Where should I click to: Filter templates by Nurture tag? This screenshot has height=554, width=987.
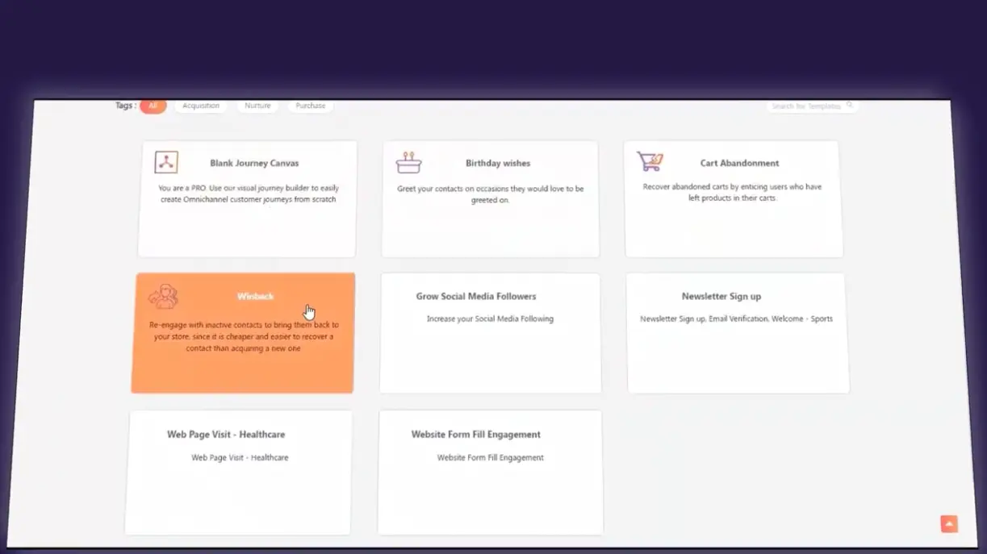pyautogui.click(x=257, y=106)
